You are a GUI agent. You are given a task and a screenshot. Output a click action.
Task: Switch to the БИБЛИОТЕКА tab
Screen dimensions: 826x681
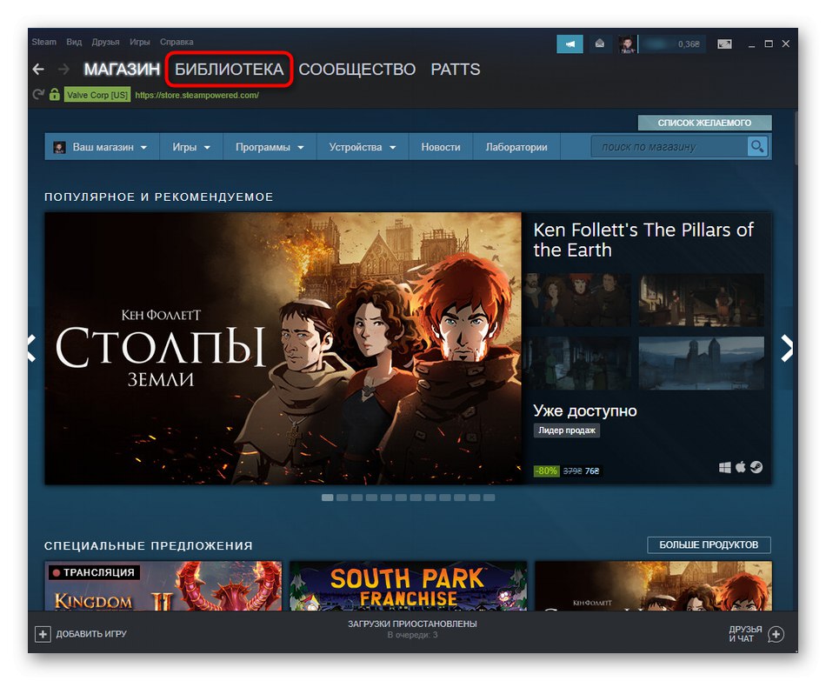click(230, 69)
